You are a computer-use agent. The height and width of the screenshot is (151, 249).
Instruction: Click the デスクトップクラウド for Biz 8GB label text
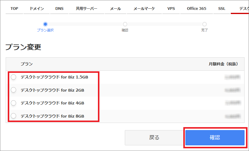pyautogui.click(x=53, y=116)
